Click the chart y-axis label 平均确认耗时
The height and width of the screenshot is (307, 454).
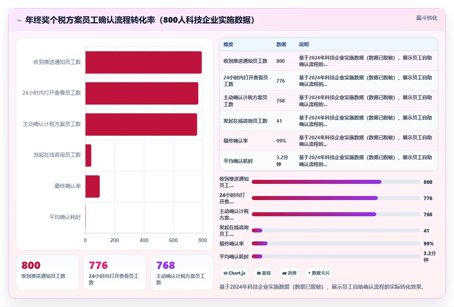(65, 217)
